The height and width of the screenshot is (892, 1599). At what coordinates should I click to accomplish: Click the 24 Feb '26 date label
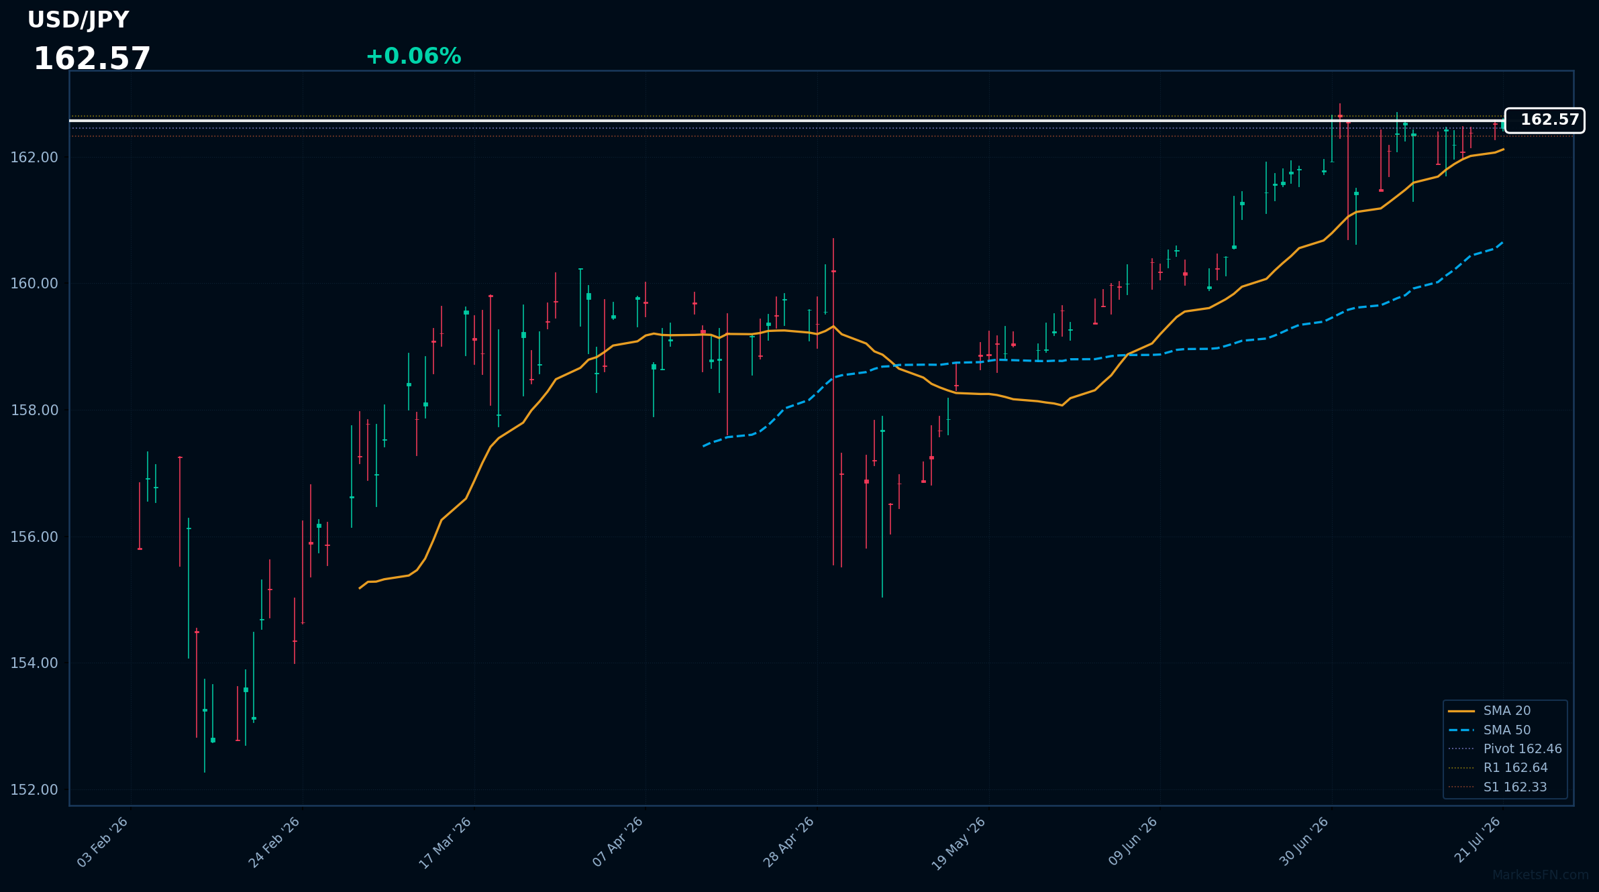[274, 842]
